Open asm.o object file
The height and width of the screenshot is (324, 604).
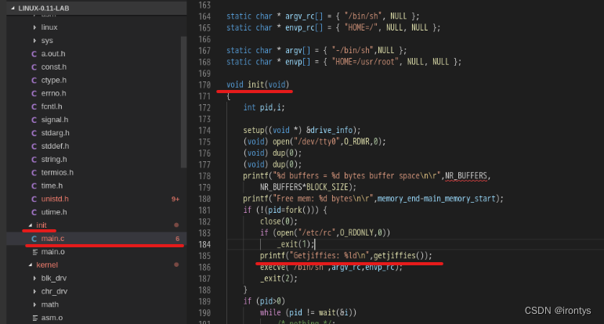click(x=52, y=318)
